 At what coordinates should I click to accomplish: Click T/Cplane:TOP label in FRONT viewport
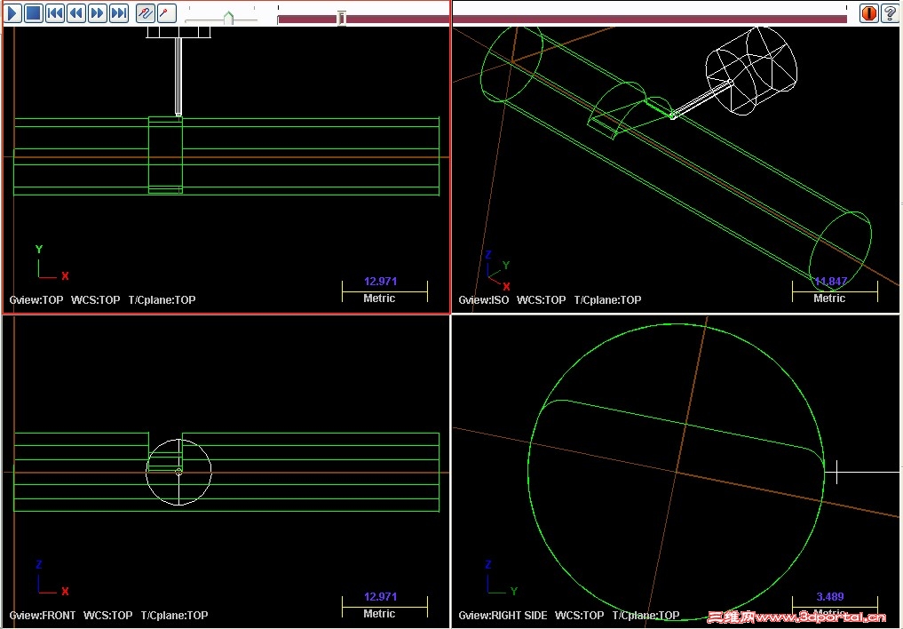point(175,615)
